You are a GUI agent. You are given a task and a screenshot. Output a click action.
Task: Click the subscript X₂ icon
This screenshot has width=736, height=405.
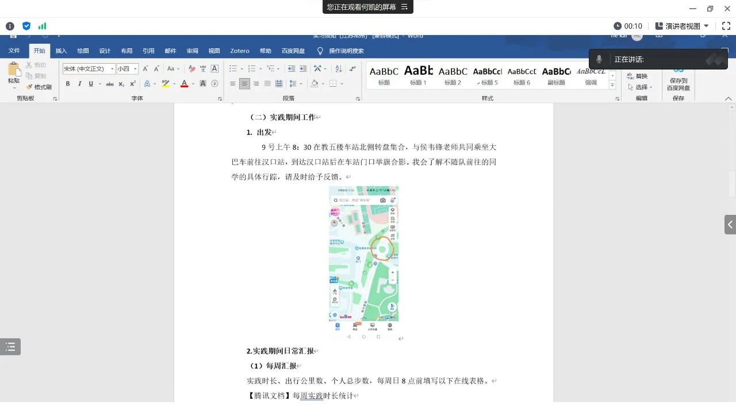tap(121, 84)
